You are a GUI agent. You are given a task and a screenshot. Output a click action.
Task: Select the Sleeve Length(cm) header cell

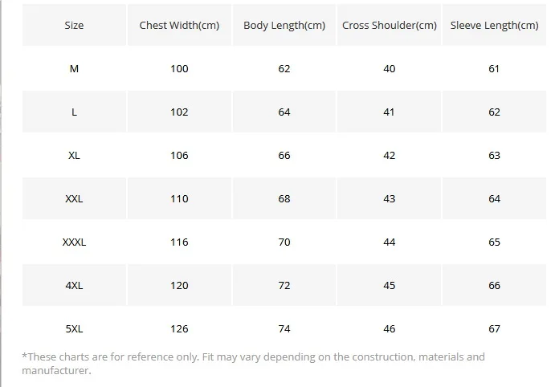tap(494, 26)
